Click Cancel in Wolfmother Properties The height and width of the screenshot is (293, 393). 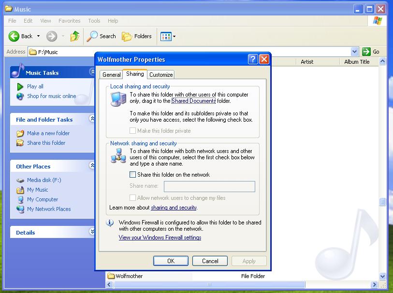pyautogui.click(x=210, y=261)
